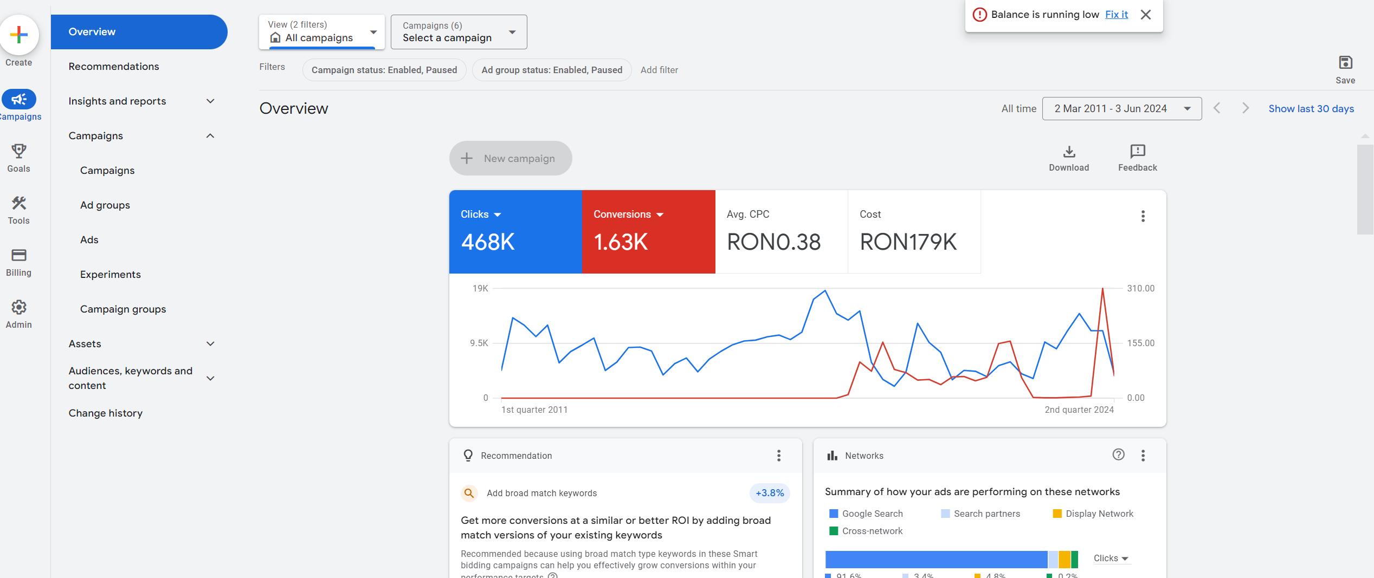Click the Download icon
The image size is (1374, 578).
pos(1069,151)
